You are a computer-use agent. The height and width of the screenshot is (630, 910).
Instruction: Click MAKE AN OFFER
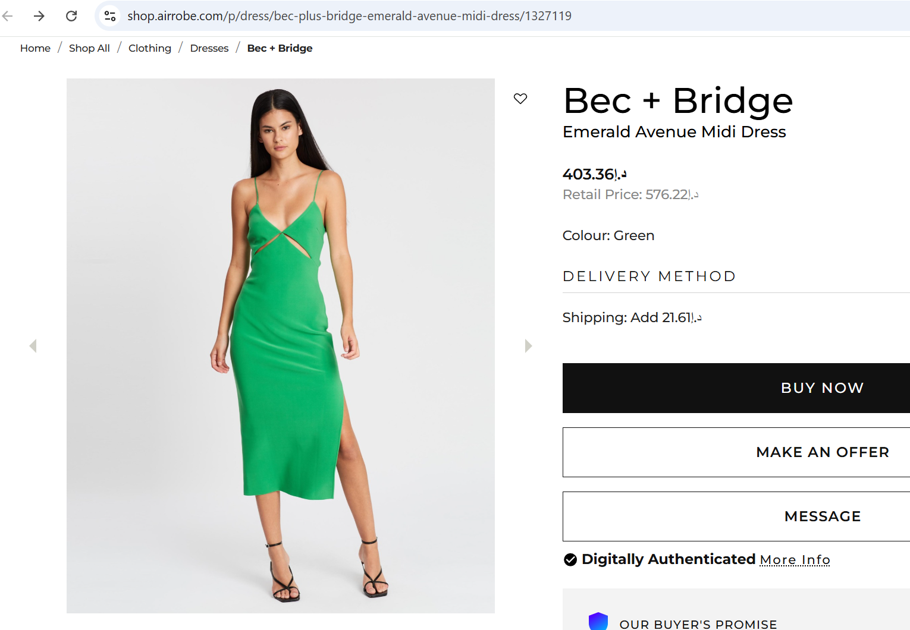[x=822, y=452]
